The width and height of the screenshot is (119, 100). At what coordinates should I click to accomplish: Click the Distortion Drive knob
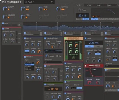click(38, 63)
